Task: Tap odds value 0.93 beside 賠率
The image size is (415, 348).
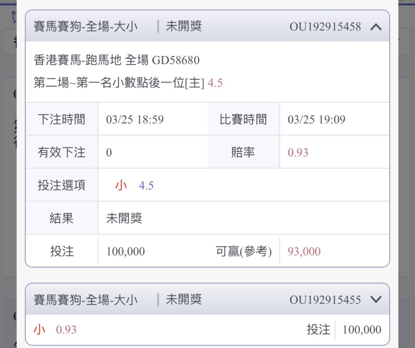Action: point(298,153)
